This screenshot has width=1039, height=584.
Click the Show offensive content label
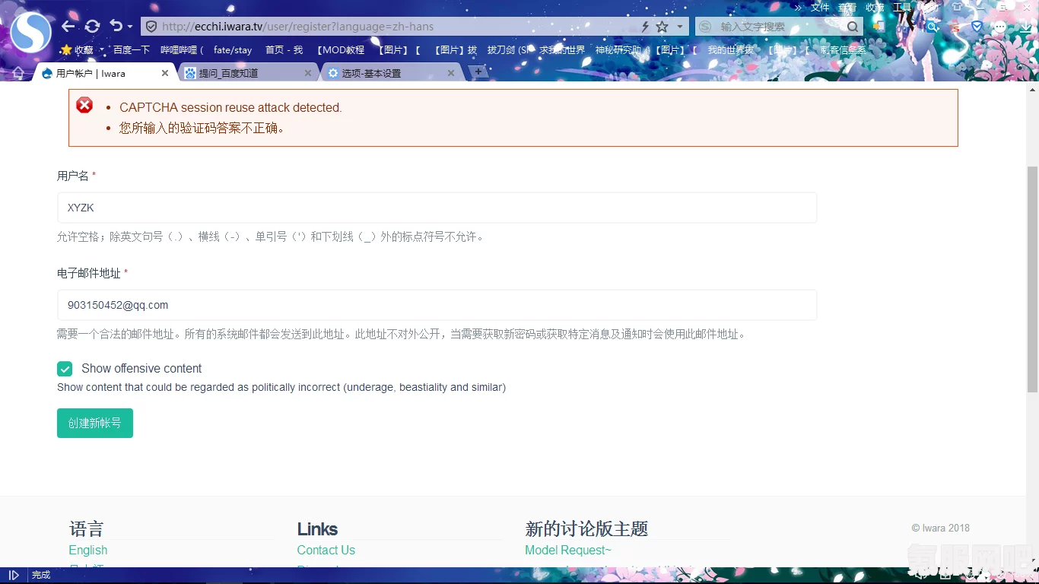click(x=141, y=368)
